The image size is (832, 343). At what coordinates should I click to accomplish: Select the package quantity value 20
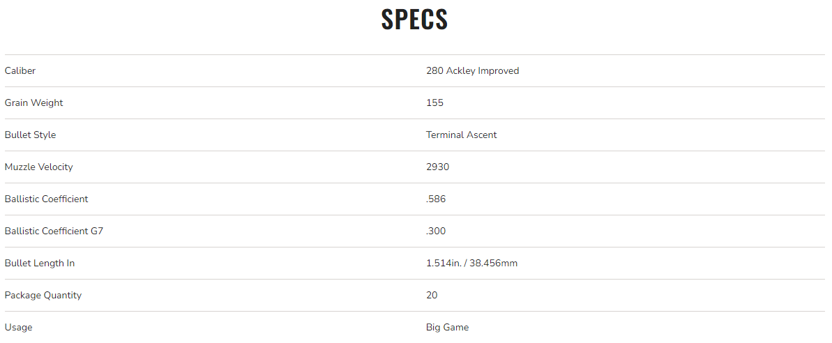[x=432, y=295]
